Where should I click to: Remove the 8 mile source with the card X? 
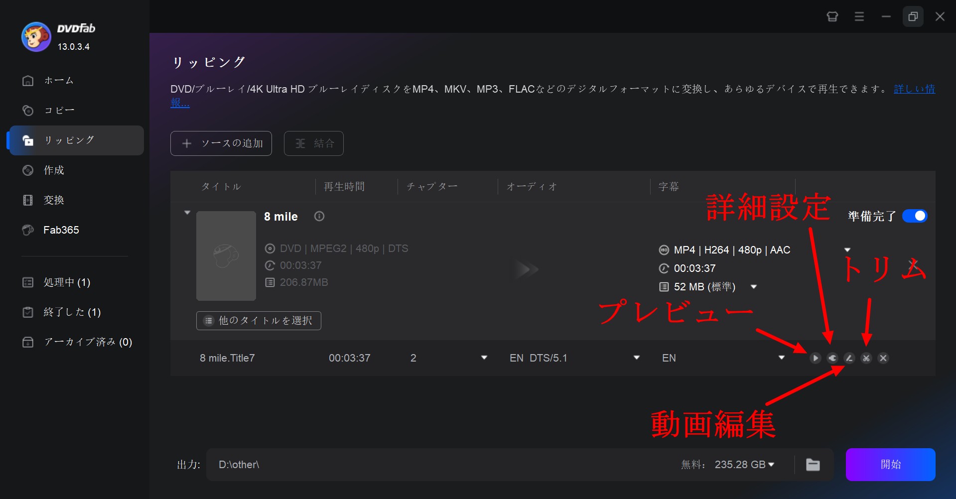pos(913,264)
